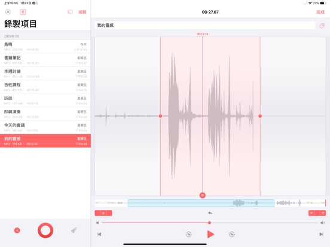Jump to the start of recording

pos(99,234)
